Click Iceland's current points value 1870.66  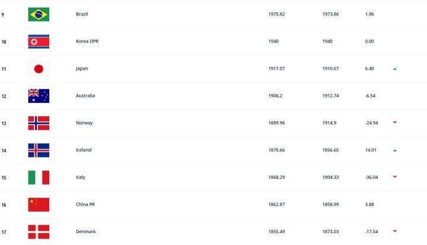pos(277,150)
